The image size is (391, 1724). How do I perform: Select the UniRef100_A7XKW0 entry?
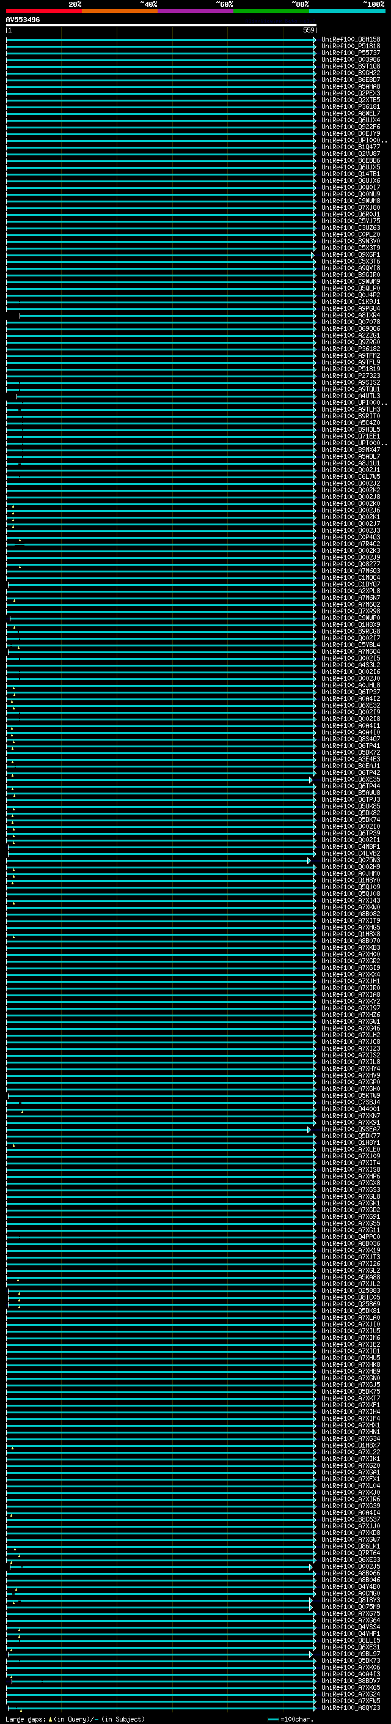350,907
